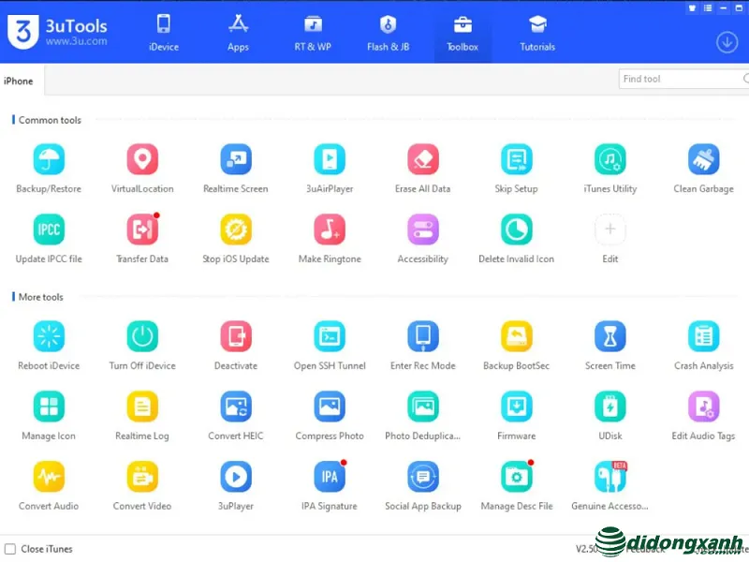Open the downloads arrow button
The image size is (749, 562).
(x=727, y=42)
